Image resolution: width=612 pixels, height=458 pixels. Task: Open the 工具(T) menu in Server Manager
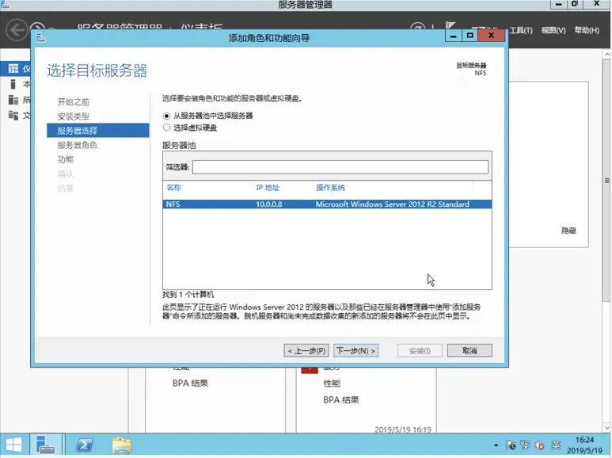[x=521, y=30]
